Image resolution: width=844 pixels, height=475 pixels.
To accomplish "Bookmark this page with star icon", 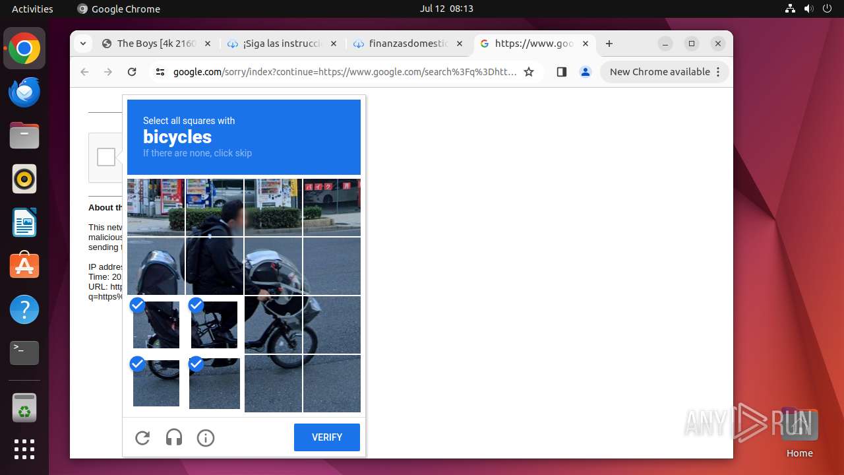I will click(x=529, y=72).
